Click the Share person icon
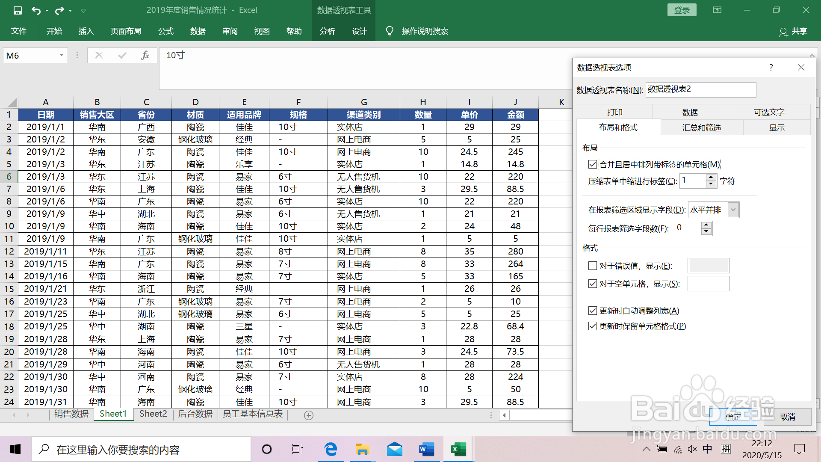 (783, 32)
